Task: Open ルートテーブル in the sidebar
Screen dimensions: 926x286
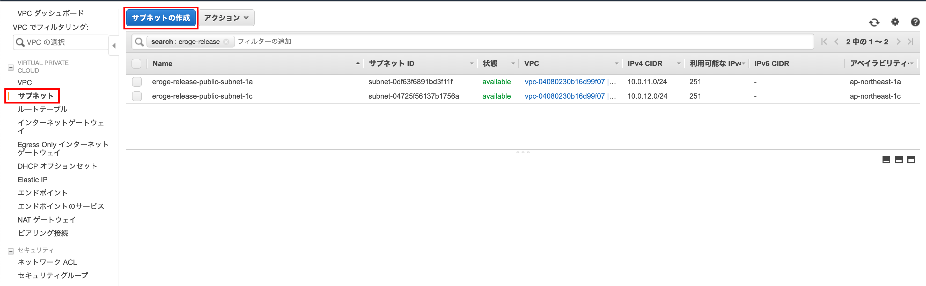Action: (x=42, y=109)
